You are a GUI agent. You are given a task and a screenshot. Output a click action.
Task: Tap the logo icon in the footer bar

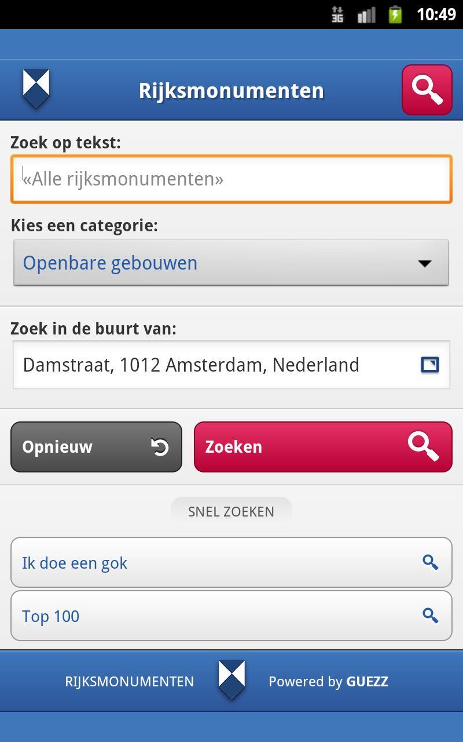[231, 681]
